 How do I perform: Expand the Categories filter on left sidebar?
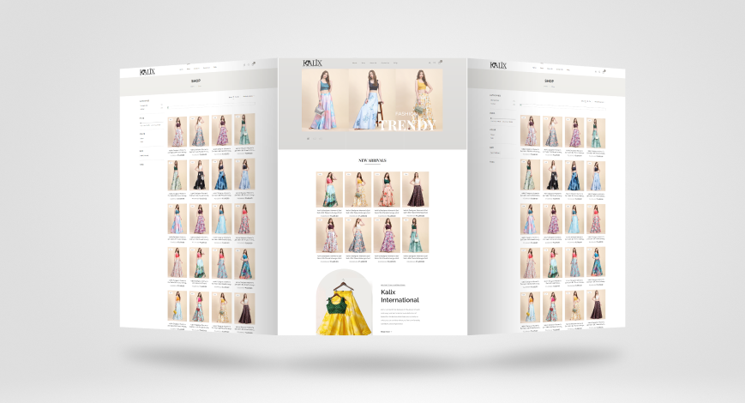click(x=144, y=100)
